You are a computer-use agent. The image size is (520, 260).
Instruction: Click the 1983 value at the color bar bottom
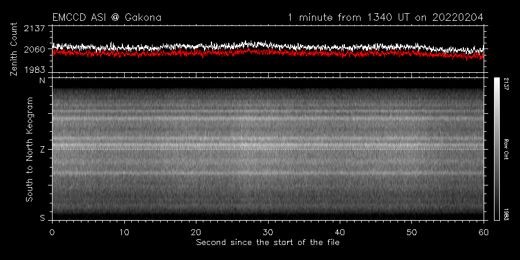point(506,214)
